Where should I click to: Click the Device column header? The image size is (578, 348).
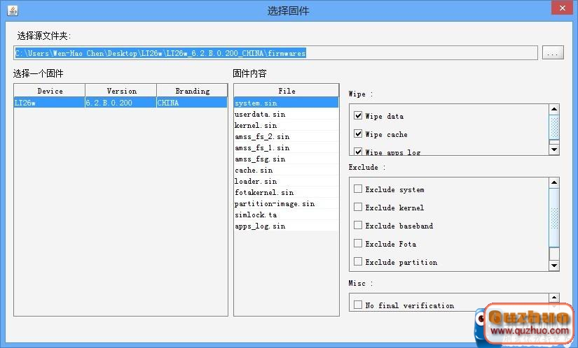click(x=50, y=91)
